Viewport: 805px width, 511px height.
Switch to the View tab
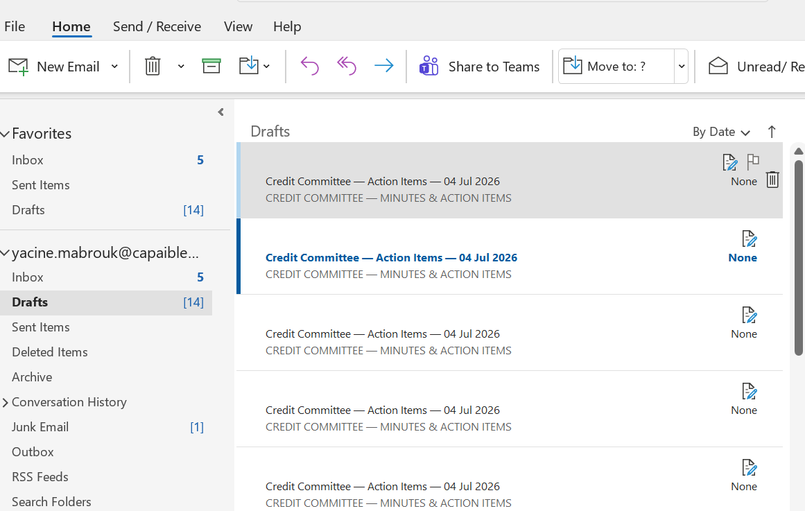click(239, 27)
